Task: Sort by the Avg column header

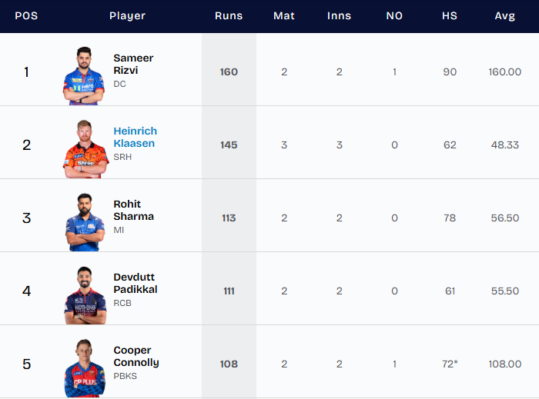Action: pos(505,16)
